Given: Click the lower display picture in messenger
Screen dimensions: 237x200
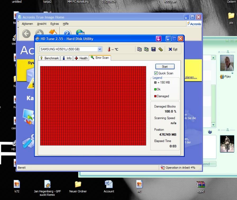Looking at the screenshot, I should (227, 144).
